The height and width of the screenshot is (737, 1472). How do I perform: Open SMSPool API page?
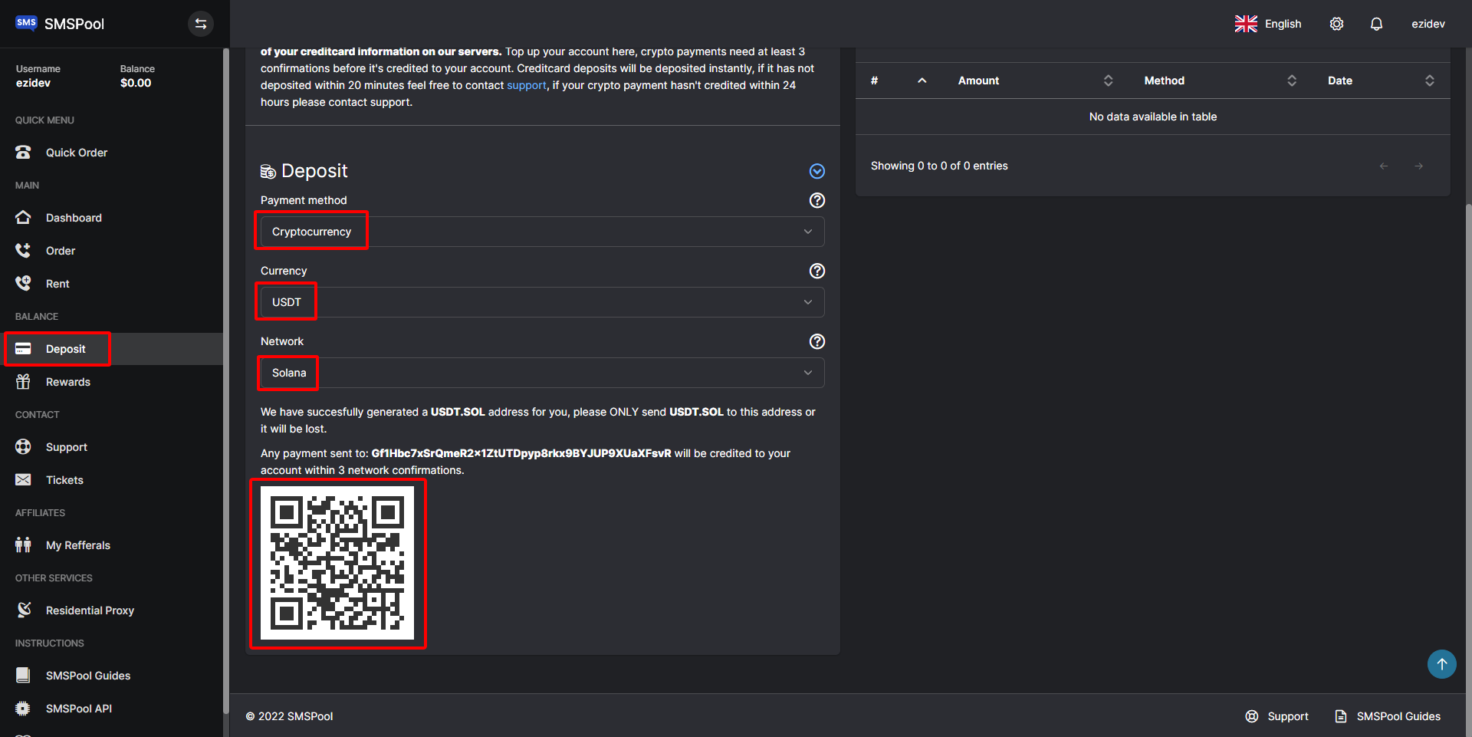point(79,709)
